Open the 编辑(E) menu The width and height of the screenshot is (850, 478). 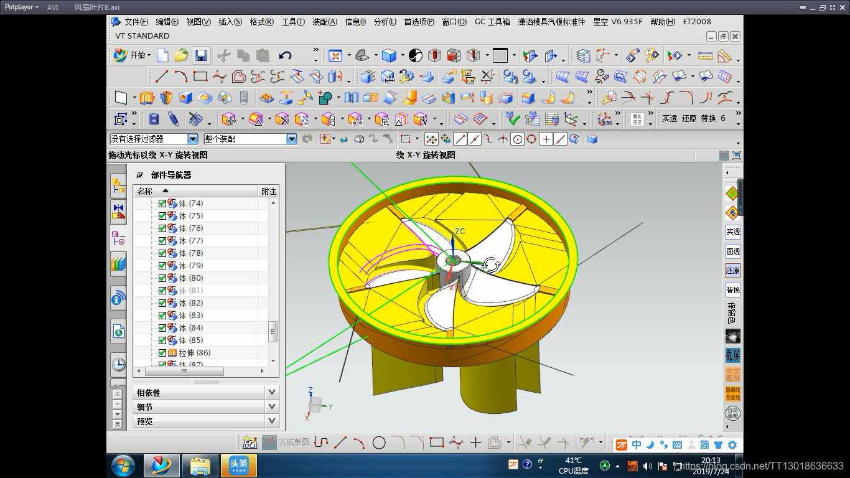coord(167,22)
